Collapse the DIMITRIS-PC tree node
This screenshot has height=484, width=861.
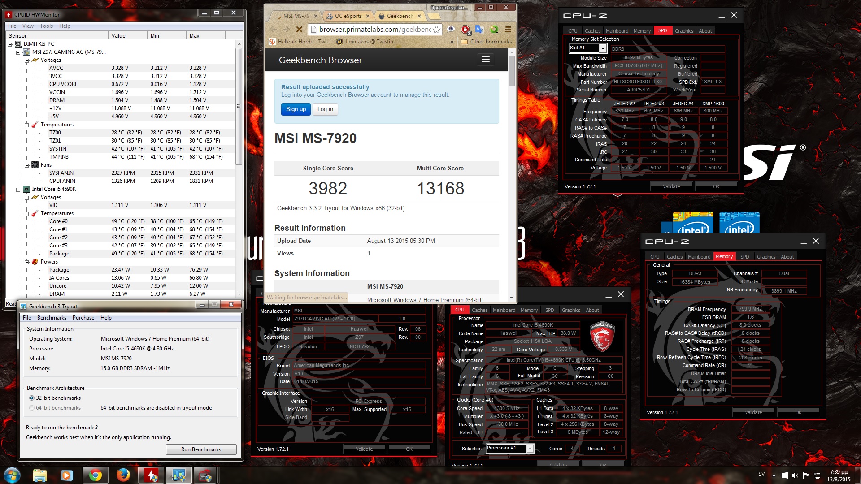10,44
